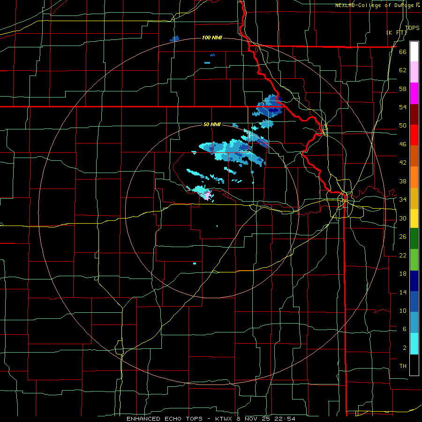Screen dimensions: 422x422
Task: Click the dark orange 42 kft legend swatch
Action: click(414, 156)
